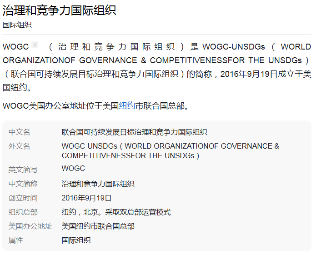Click the 美国纽约市联合国总部 address value

coord(98,226)
